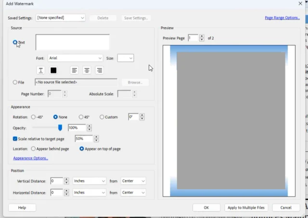308x218 pixels.
Task: Open the font Size dropdown
Action: pyautogui.click(x=126, y=58)
